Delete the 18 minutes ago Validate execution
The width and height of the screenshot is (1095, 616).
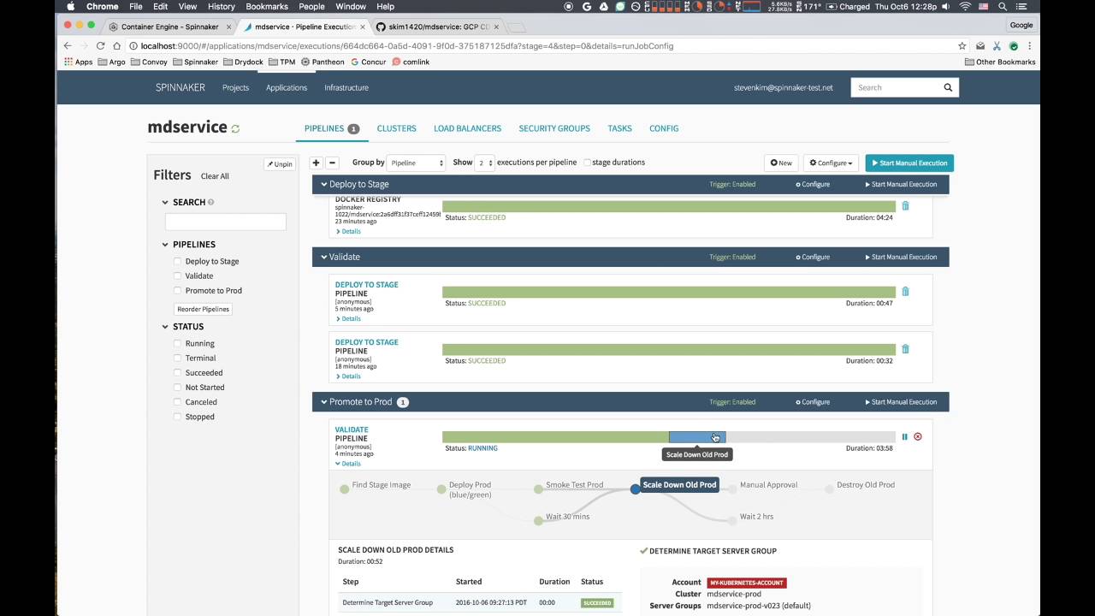905,349
